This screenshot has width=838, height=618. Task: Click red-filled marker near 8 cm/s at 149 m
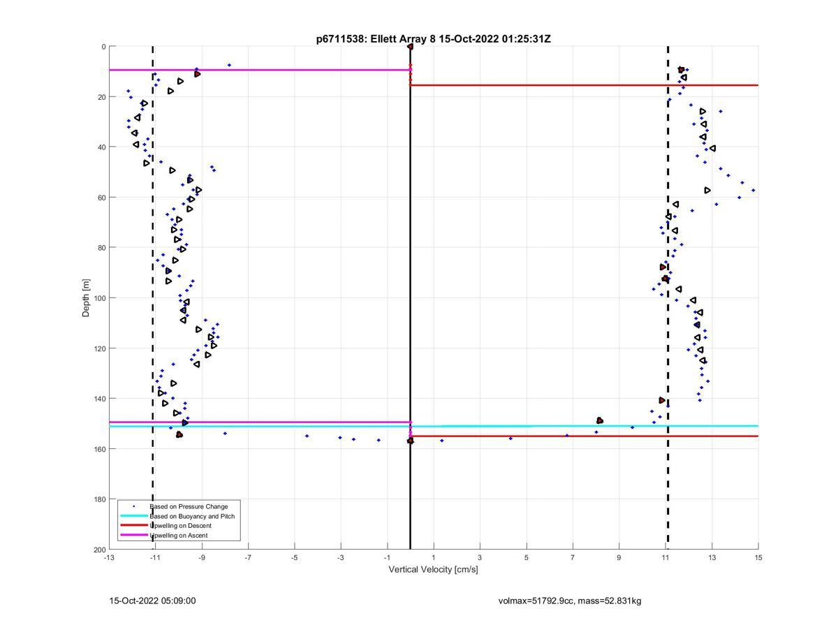click(x=600, y=420)
